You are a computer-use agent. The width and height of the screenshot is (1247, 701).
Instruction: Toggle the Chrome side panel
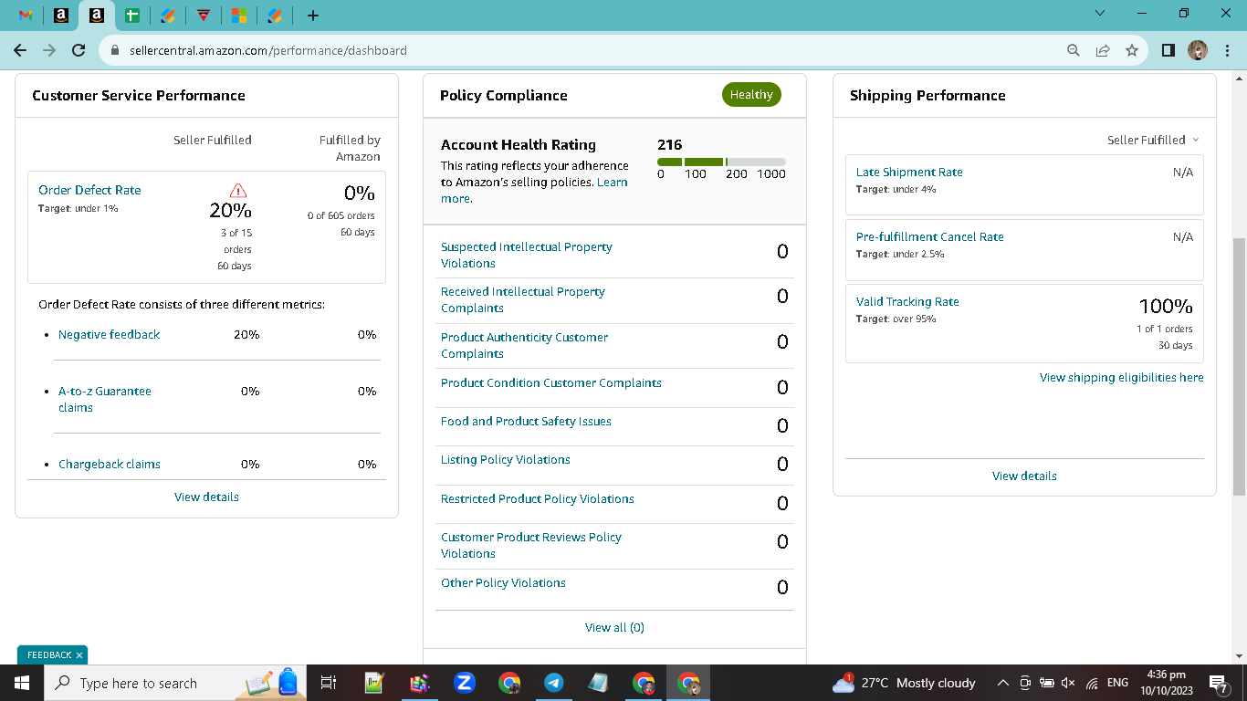coord(1168,50)
